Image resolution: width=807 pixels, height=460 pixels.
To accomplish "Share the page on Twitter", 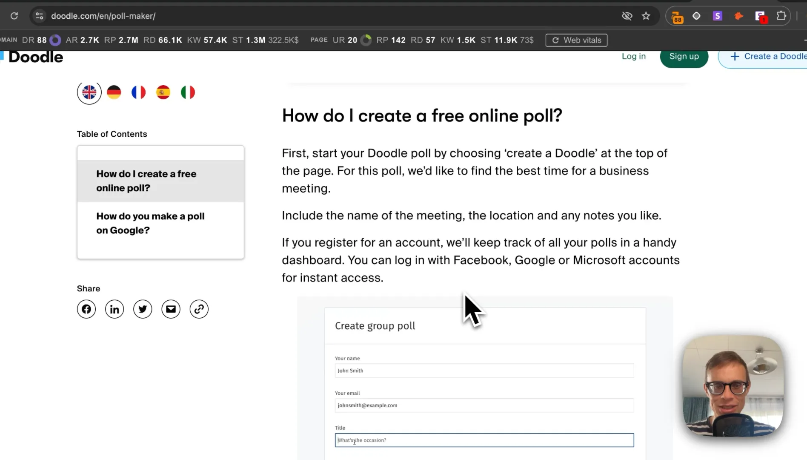I will tap(143, 309).
